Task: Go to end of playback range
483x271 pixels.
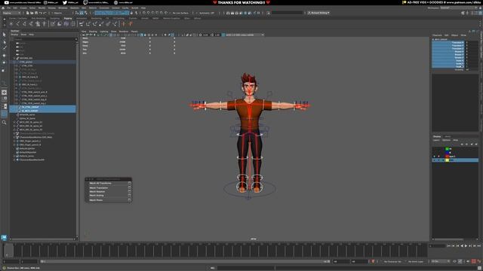Action: point(479,246)
